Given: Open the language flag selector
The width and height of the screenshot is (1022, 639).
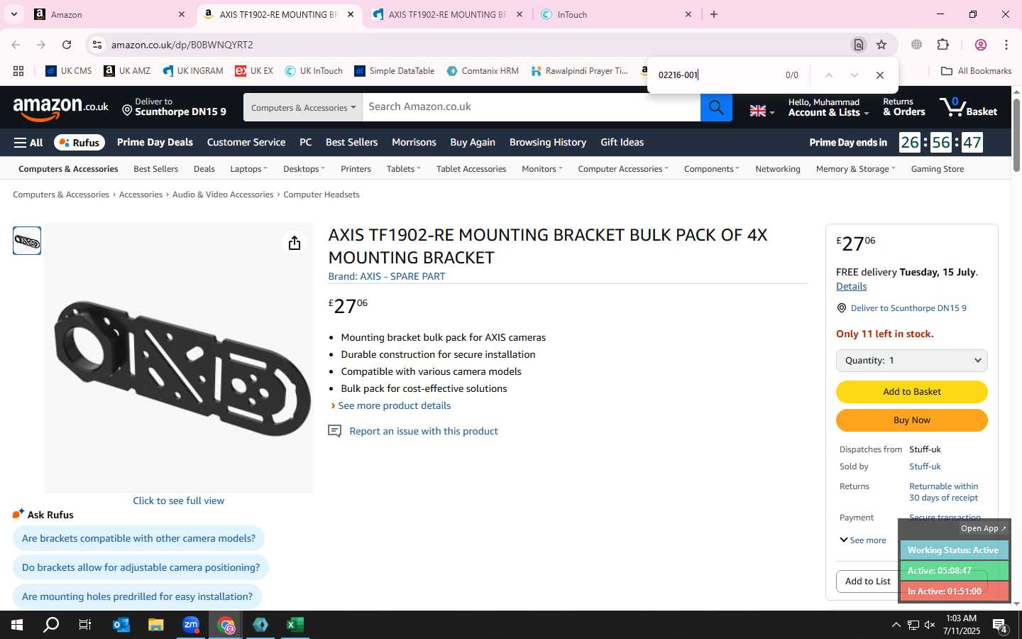Looking at the screenshot, I should point(762,111).
